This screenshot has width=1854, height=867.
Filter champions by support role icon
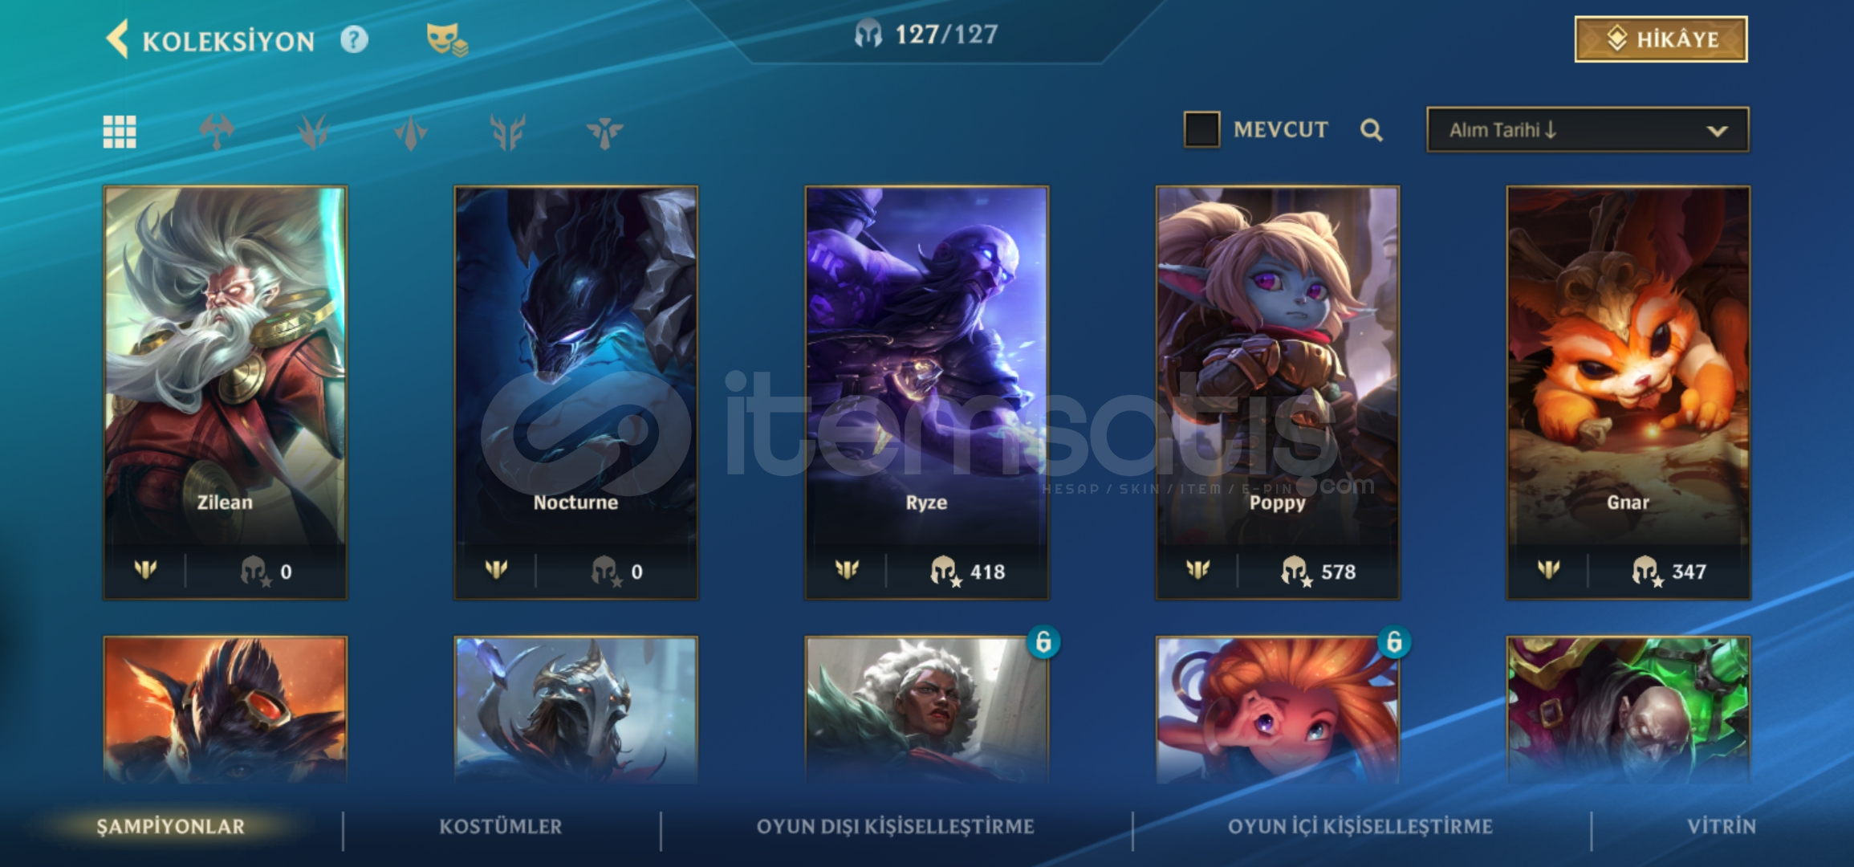point(604,132)
